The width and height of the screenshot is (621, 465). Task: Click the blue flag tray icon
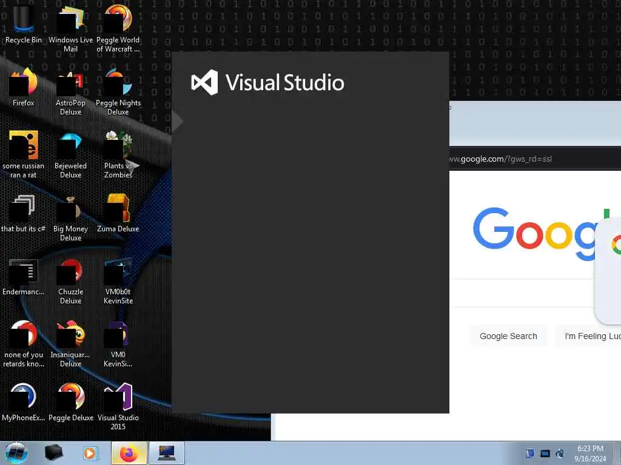[530, 453]
